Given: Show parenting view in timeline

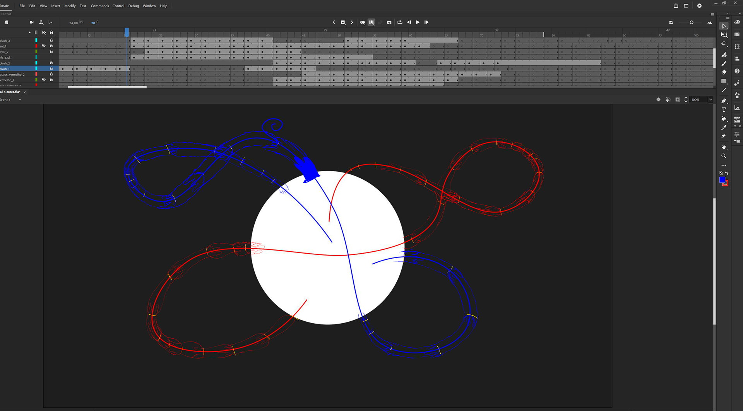Looking at the screenshot, I should tap(41, 22).
